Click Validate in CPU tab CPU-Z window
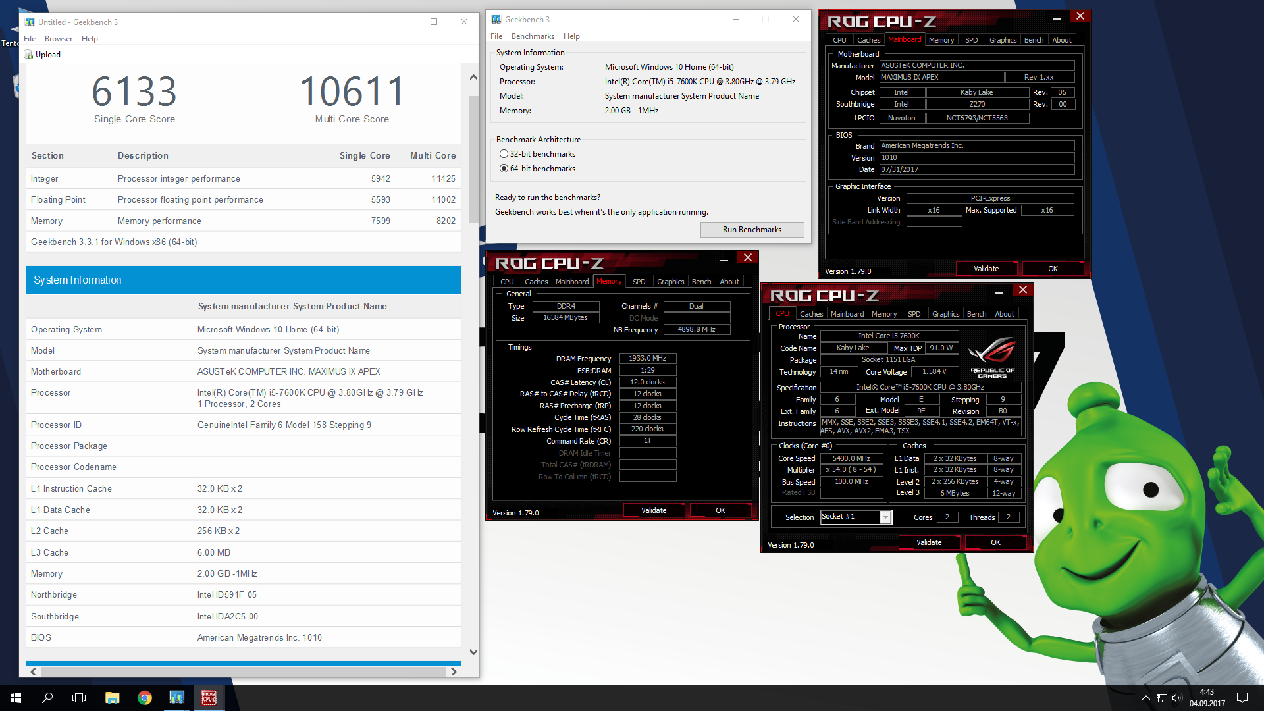The width and height of the screenshot is (1264, 711). coord(929,542)
